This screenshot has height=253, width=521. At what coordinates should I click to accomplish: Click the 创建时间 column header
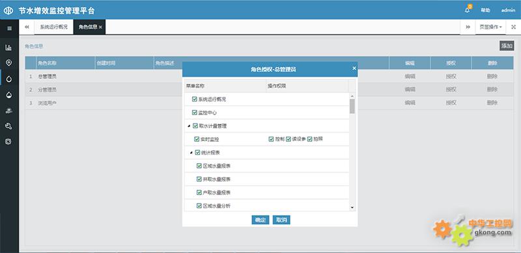click(x=124, y=62)
